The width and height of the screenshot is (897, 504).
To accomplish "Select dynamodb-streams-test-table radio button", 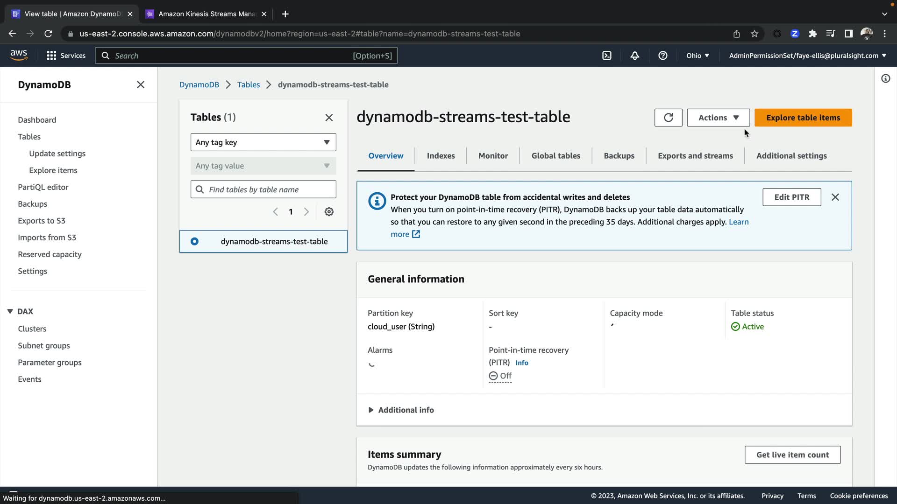I will 194,241.
